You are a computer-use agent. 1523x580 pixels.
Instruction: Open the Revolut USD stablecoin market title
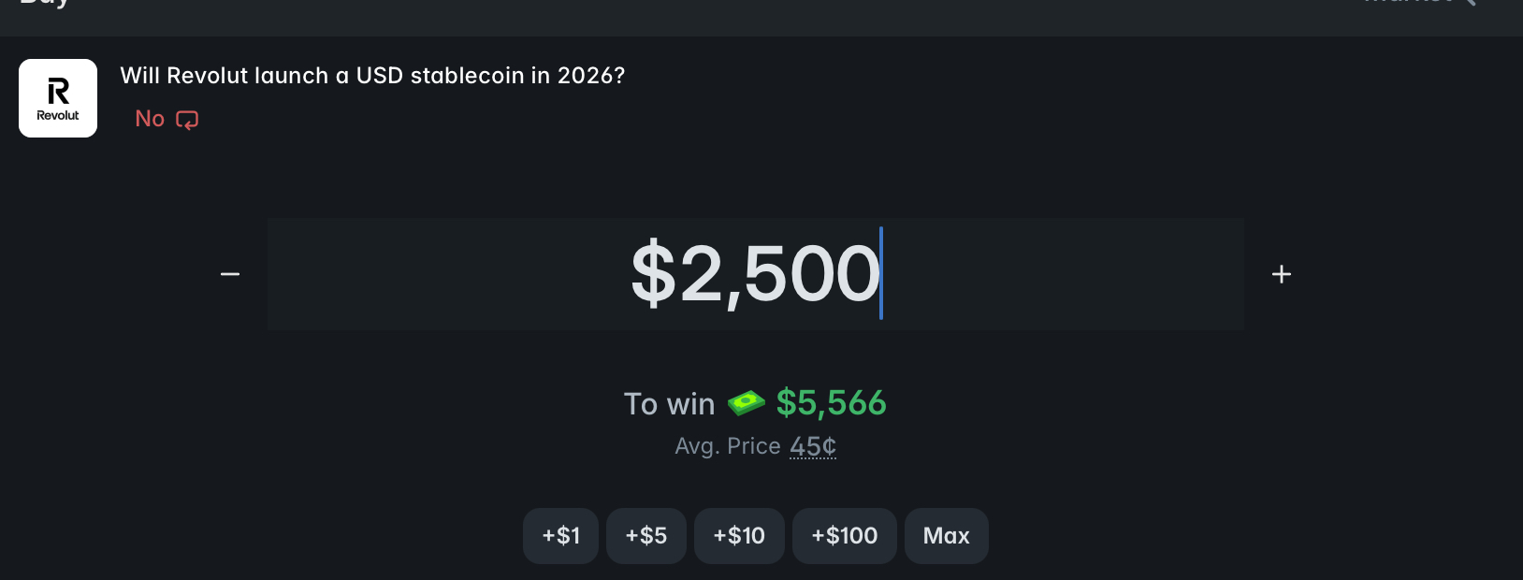(372, 76)
